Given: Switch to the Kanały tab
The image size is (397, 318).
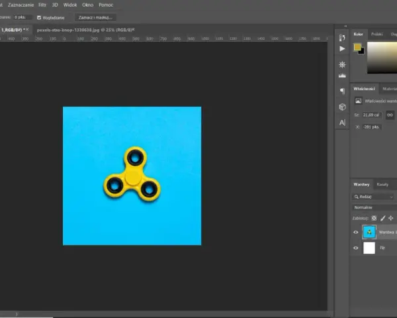Looking at the screenshot, I should [x=382, y=184].
